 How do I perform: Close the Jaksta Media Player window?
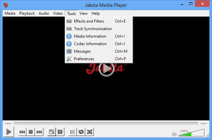pyautogui.click(x=202, y=4)
